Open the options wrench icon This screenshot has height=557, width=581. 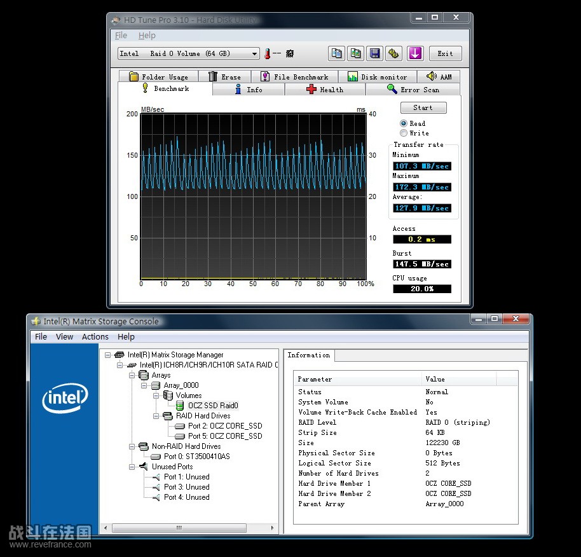[394, 53]
